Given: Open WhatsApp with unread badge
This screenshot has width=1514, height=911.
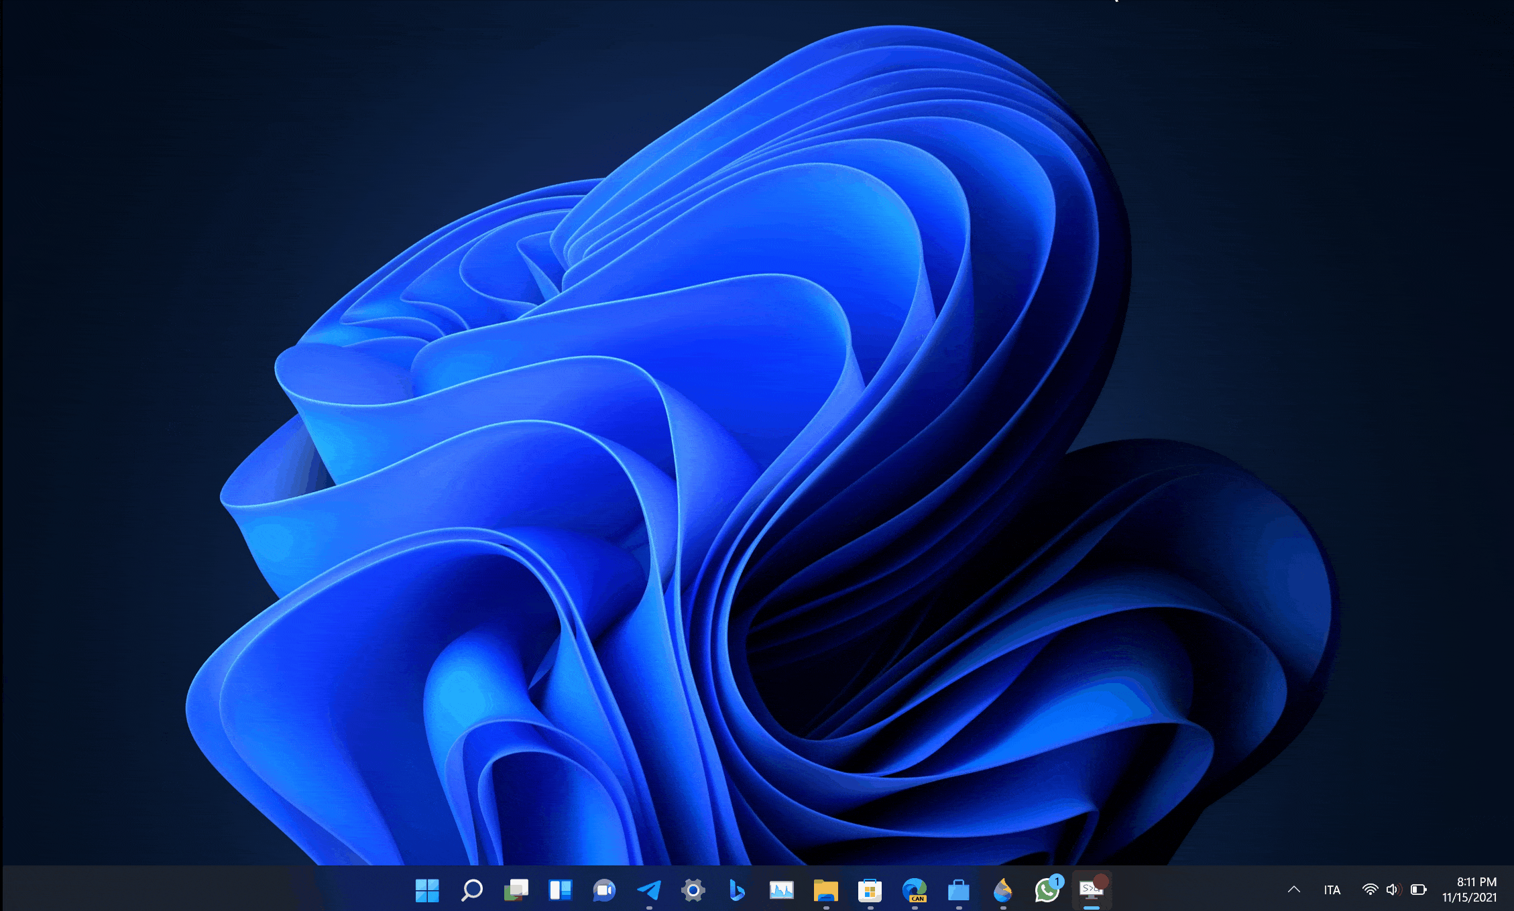Looking at the screenshot, I should tap(1047, 890).
